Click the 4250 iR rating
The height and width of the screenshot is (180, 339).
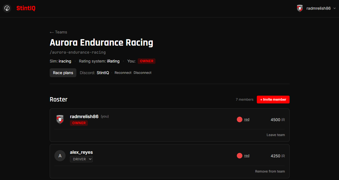[278, 156]
